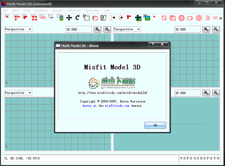The image size is (225, 166).
Task: Open the bottom-left viewport Perspective dropdown
Action: pyautogui.click(x=18, y=93)
